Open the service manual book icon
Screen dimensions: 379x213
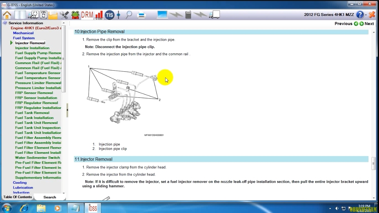20,15
